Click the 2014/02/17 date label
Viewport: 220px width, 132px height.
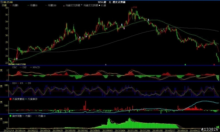click(x=170, y=131)
